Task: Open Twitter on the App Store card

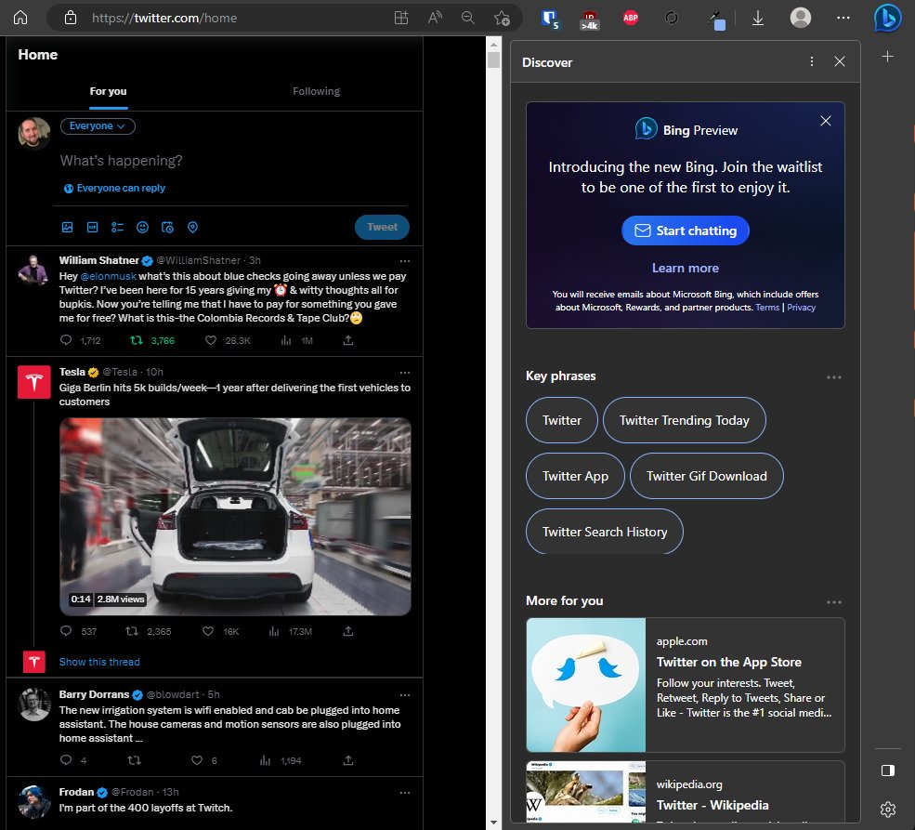Action: point(686,685)
